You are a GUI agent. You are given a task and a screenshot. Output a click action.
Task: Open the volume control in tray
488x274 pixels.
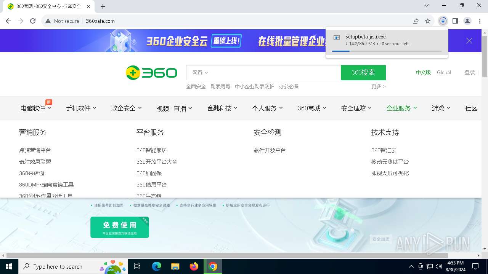[439, 266]
